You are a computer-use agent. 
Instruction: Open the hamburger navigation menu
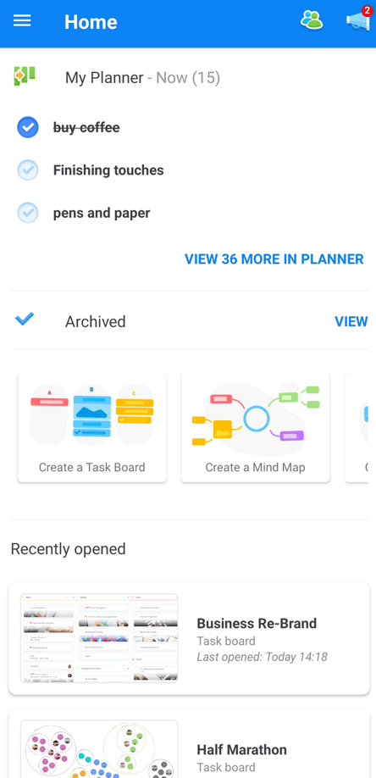[22, 21]
